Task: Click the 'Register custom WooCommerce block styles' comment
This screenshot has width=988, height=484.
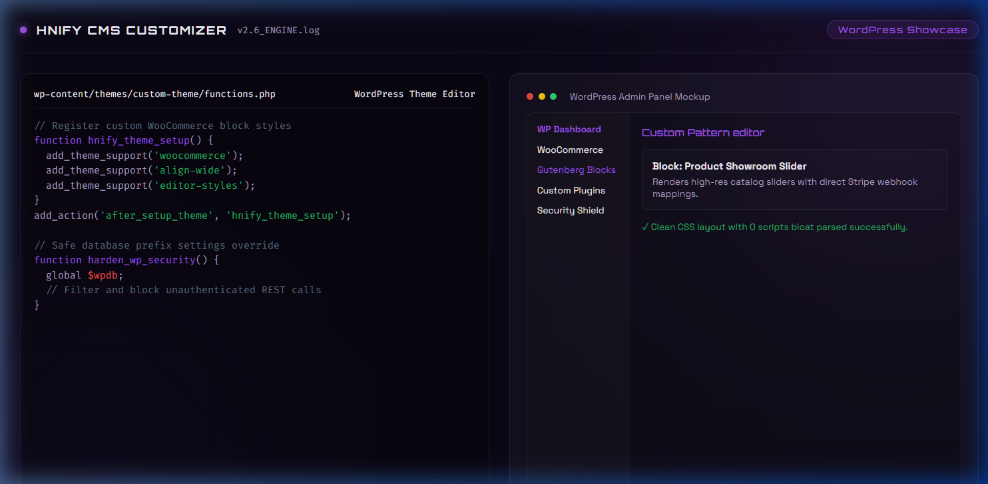Action: [162, 126]
